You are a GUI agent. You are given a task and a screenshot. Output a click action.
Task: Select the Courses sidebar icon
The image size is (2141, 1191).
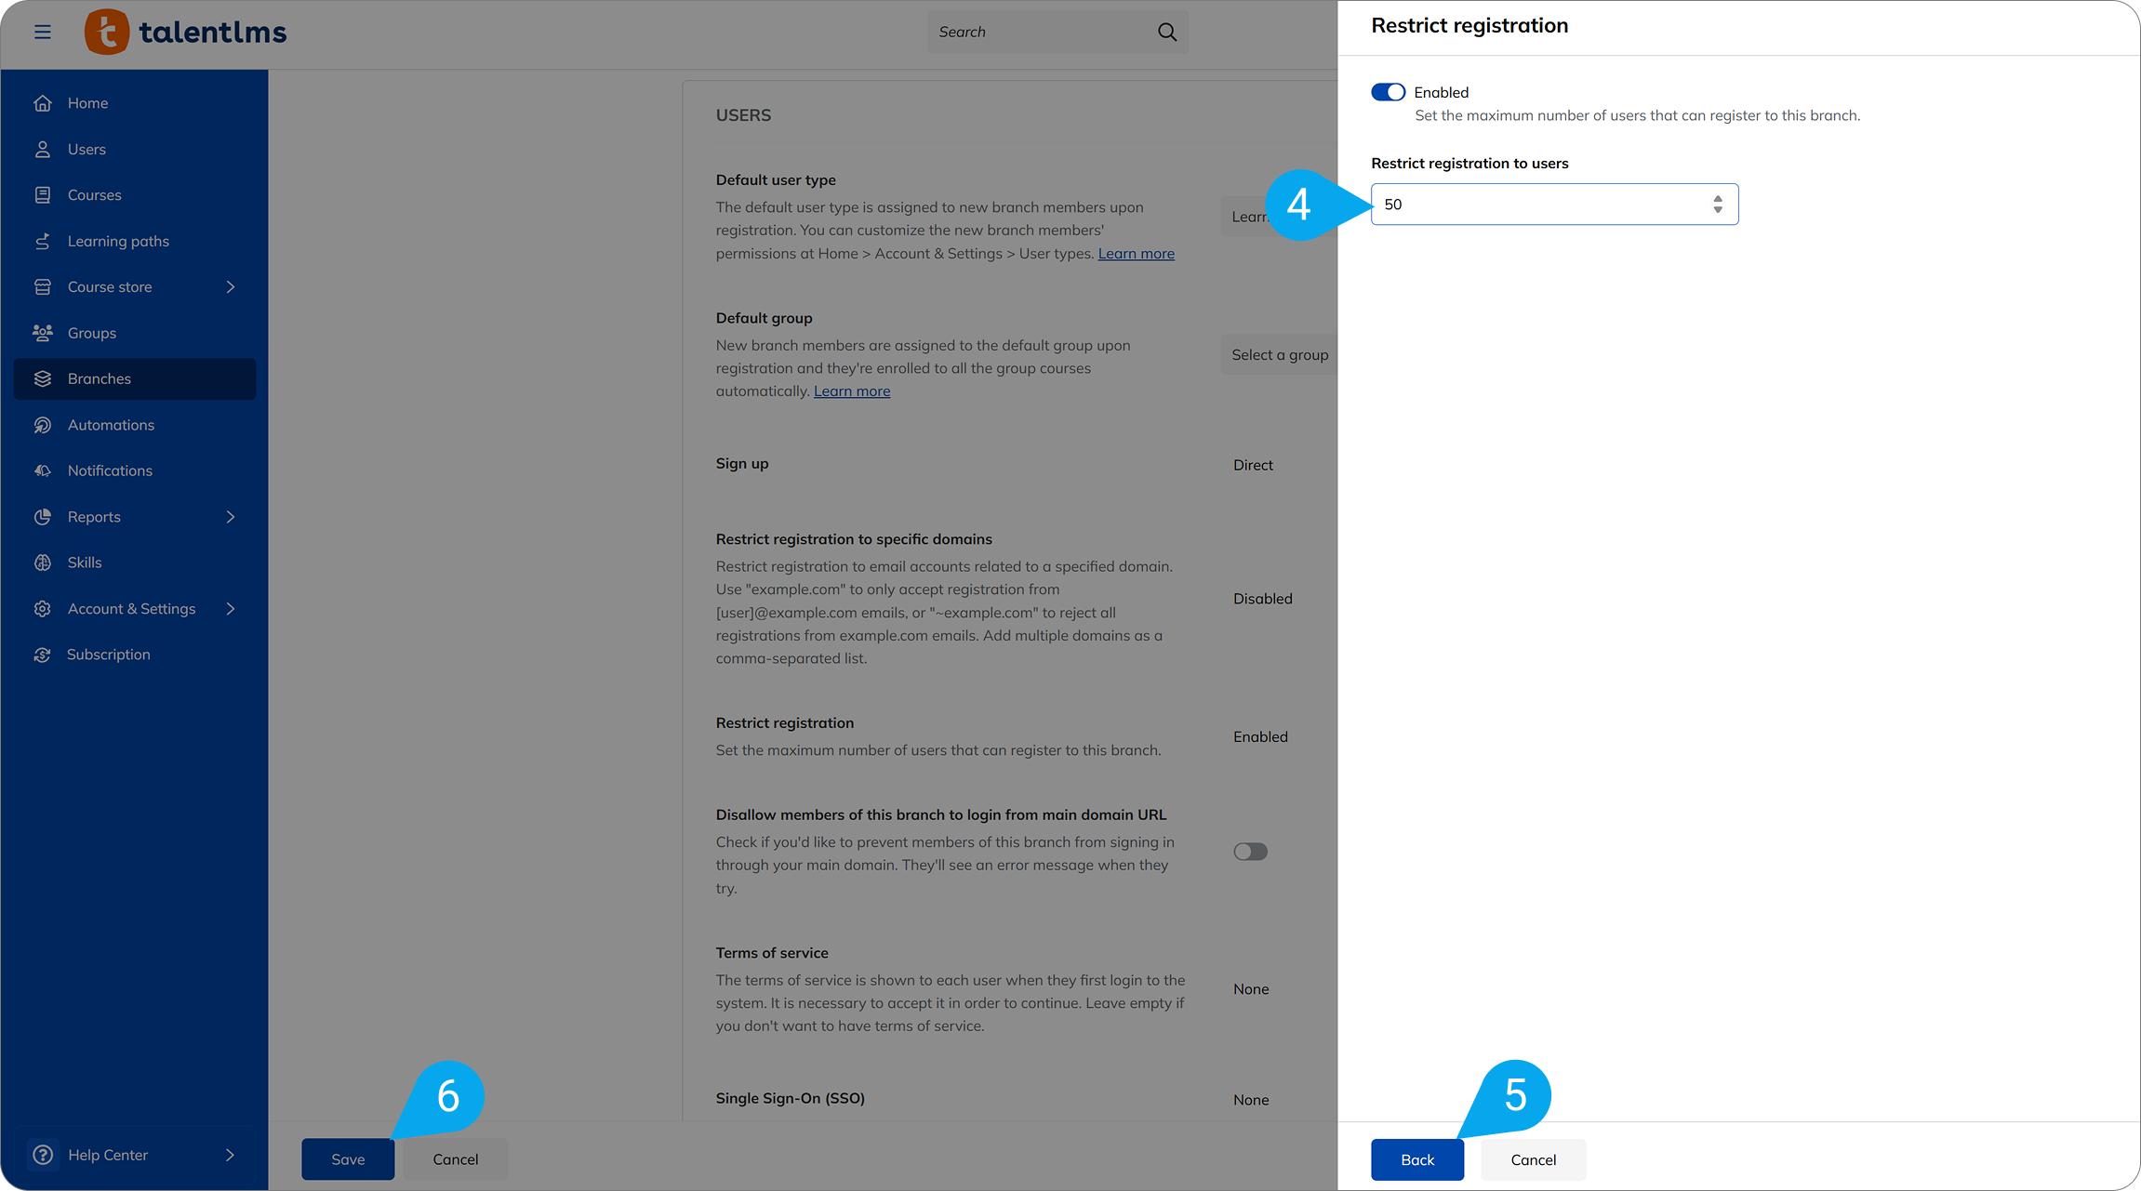click(x=43, y=194)
